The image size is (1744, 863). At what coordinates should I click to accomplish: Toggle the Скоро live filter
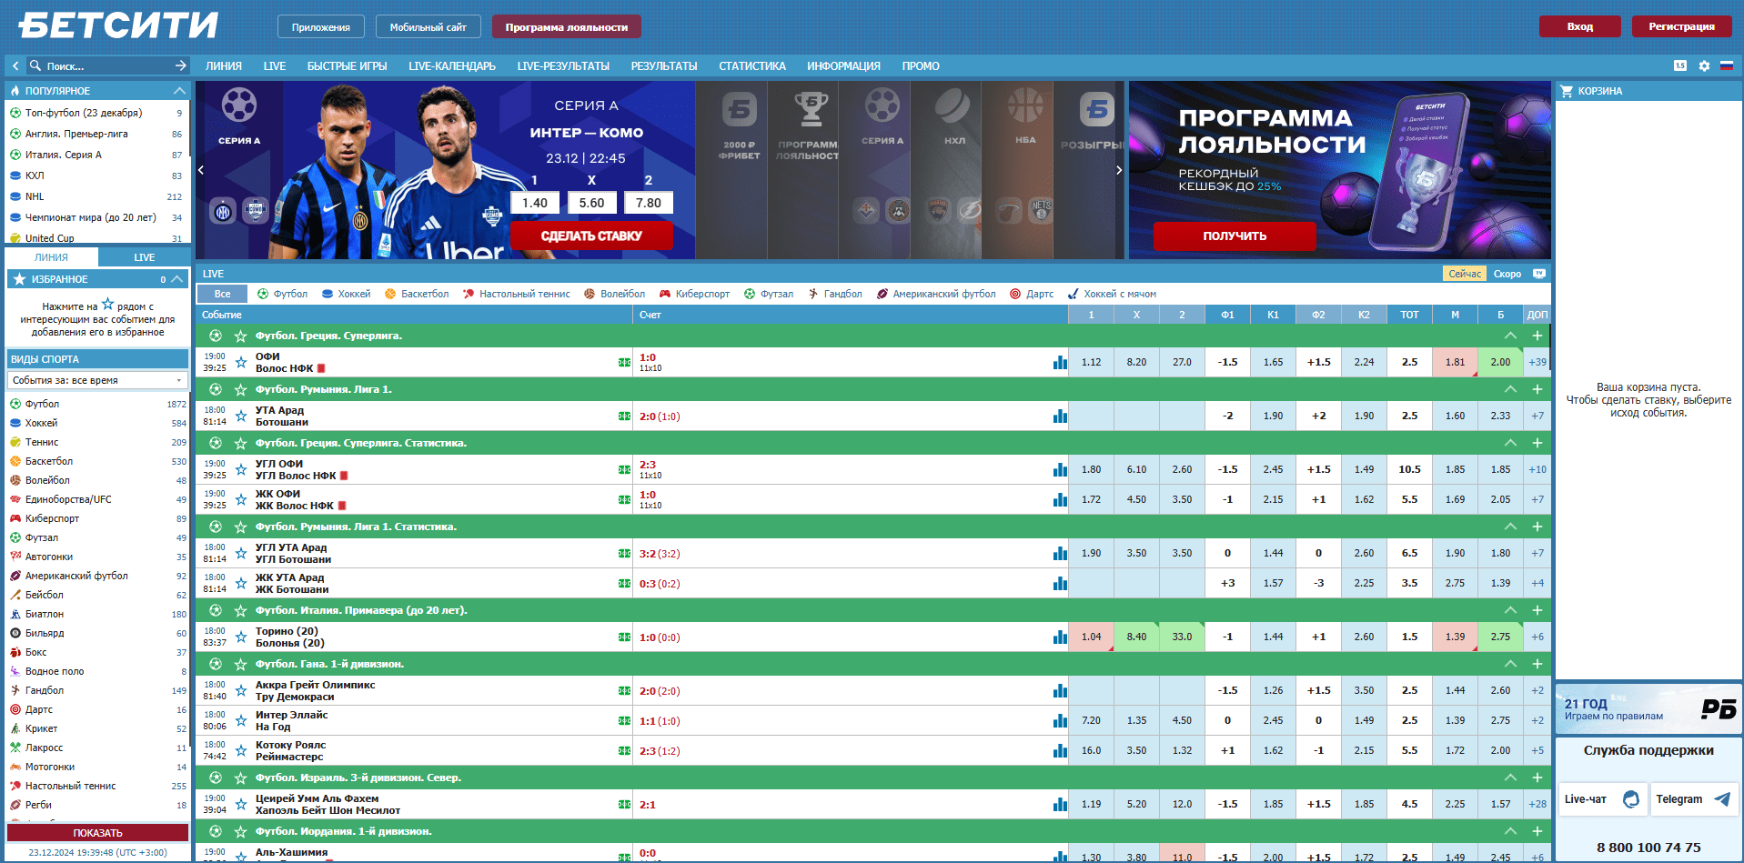click(1507, 274)
